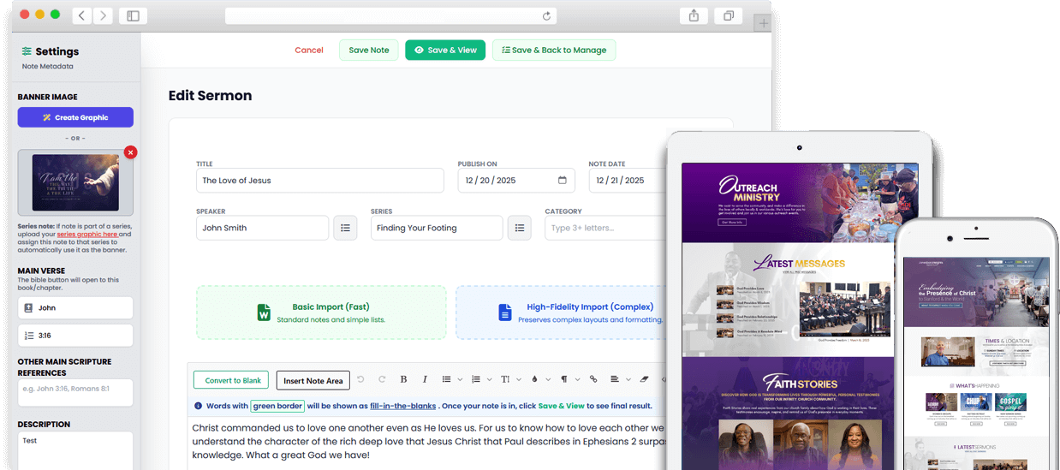Insert a link with chain icon
This screenshot has height=470, width=1060.
coord(593,379)
